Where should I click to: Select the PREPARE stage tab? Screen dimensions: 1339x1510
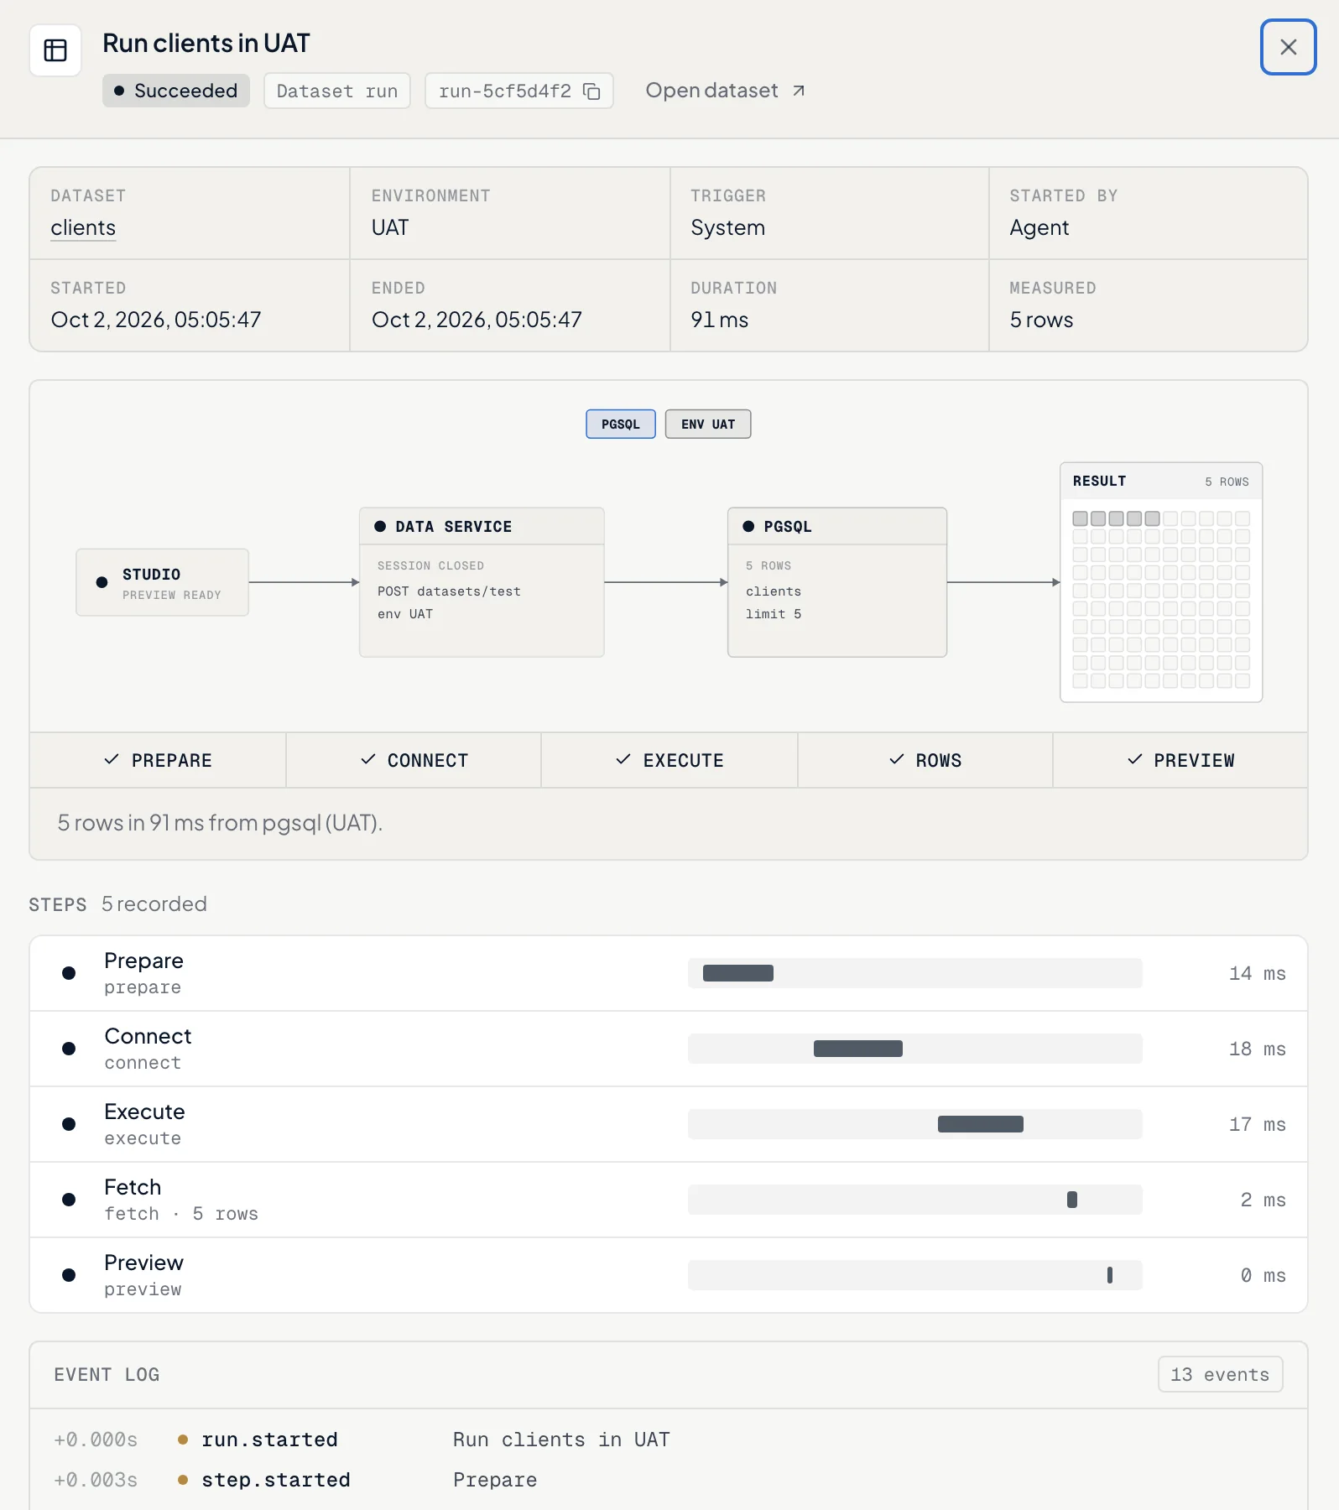(x=158, y=760)
